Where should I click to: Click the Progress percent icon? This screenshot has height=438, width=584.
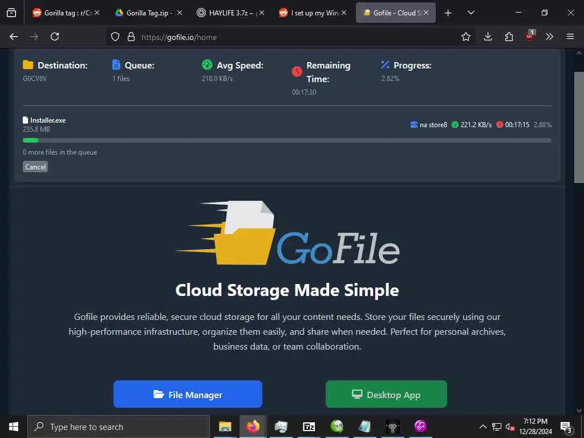coord(385,65)
